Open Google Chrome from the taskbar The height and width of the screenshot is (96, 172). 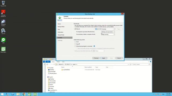tap(24, 94)
